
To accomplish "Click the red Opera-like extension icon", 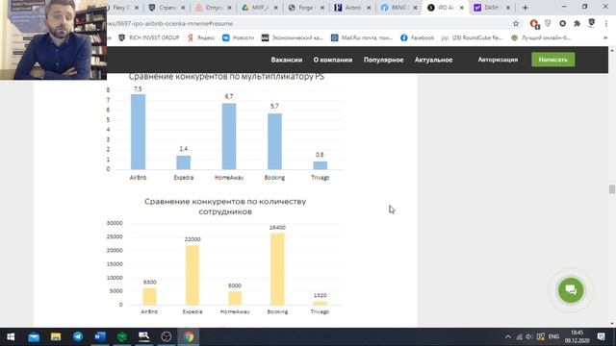I will [x=534, y=24].
